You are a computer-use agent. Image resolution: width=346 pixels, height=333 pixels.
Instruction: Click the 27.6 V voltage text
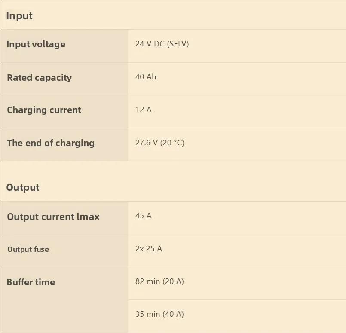click(147, 142)
